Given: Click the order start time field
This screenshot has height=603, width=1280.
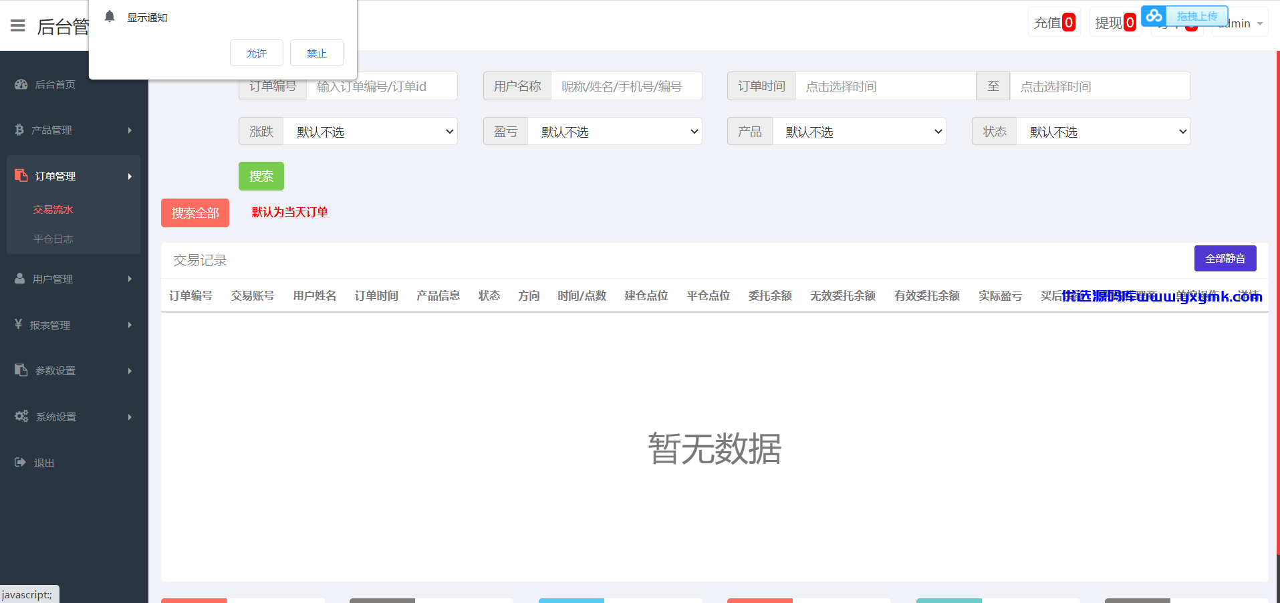Looking at the screenshot, I should coord(886,86).
